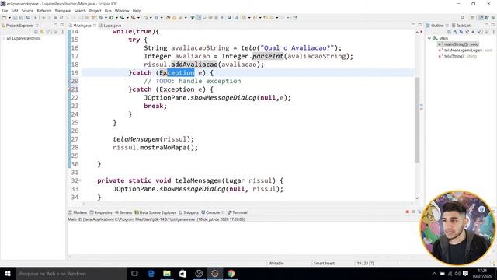Open the Run configurations dropdown arrow
The image size is (497, 280).
116,18
